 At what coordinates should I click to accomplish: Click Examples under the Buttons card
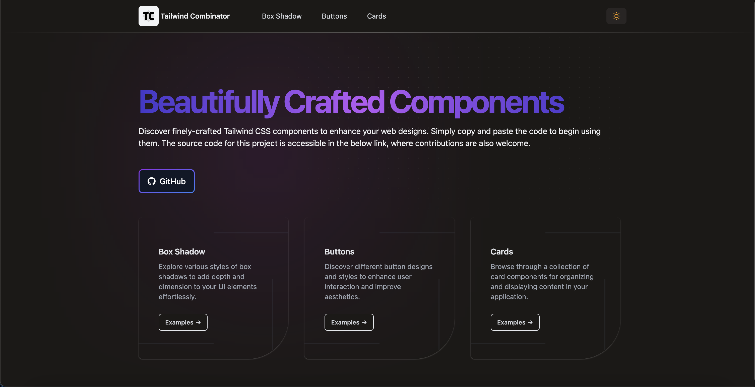(x=349, y=322)
